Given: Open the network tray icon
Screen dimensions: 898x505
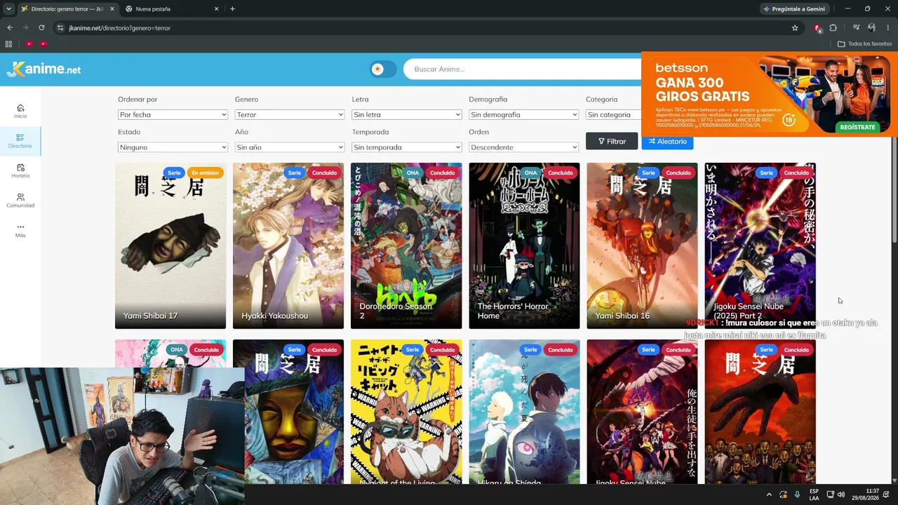Looking at the screenshot, I should tap(831, 494).
